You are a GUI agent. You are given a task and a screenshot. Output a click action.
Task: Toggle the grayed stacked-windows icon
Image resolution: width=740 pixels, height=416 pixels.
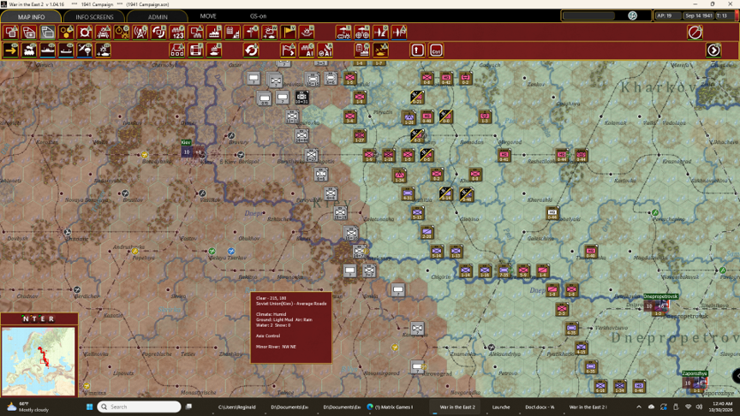click(48, 33)
